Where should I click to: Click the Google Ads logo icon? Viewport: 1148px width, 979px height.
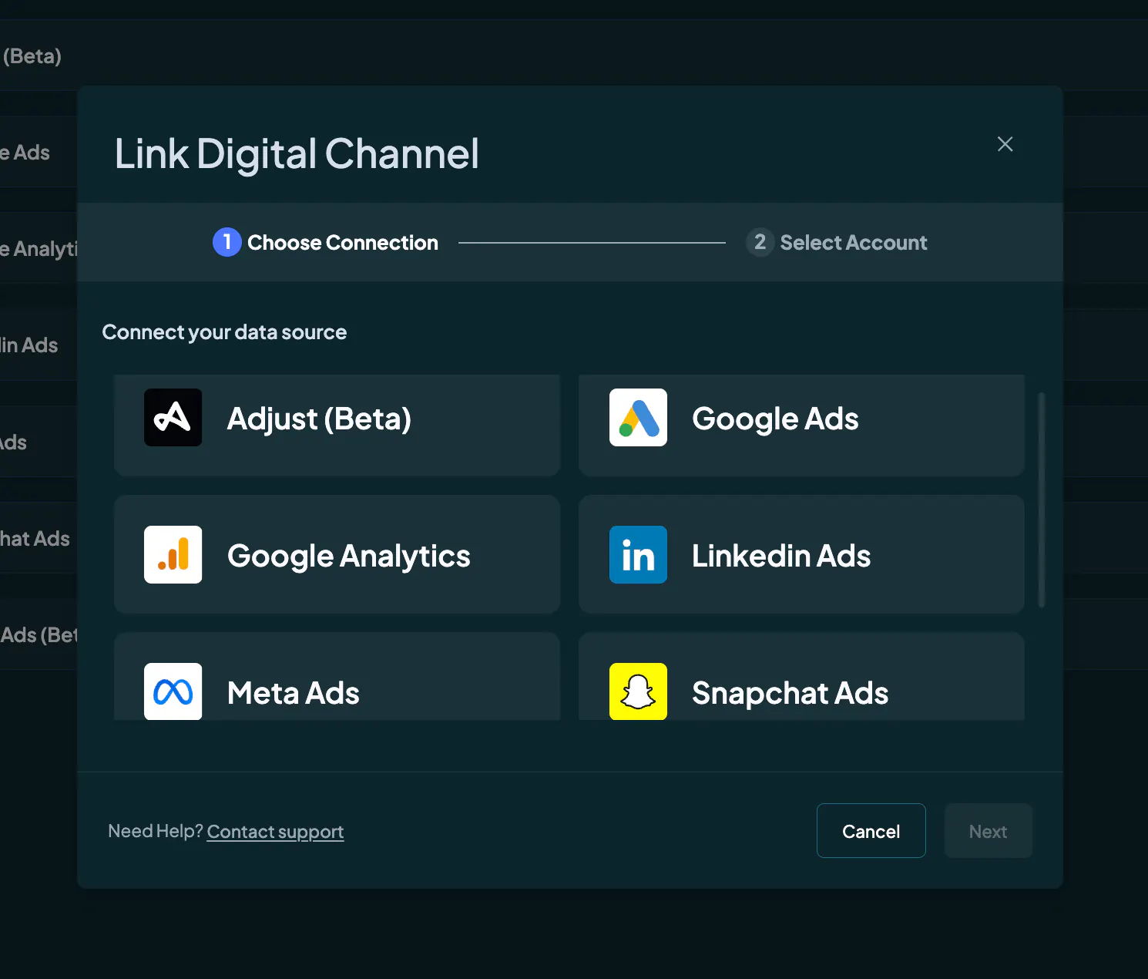click(x=638, y=417)
